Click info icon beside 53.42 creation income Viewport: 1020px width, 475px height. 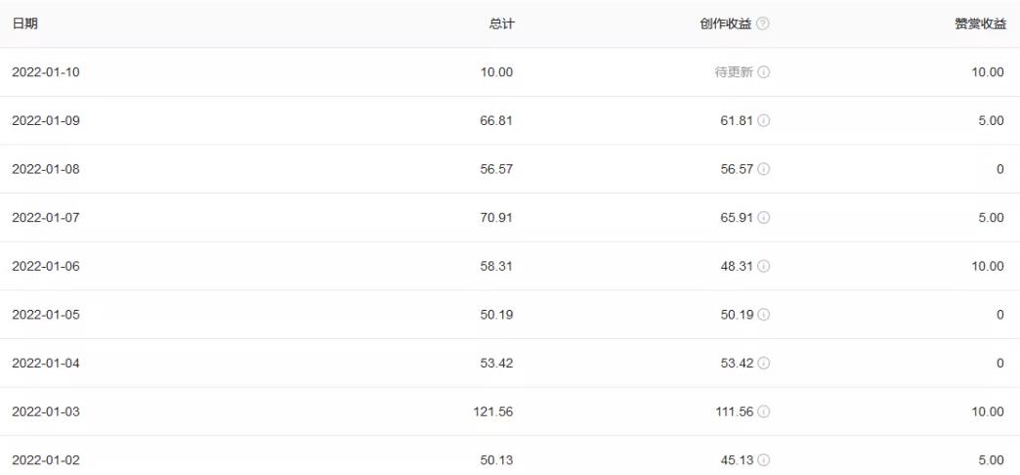[x=762, y=364]
